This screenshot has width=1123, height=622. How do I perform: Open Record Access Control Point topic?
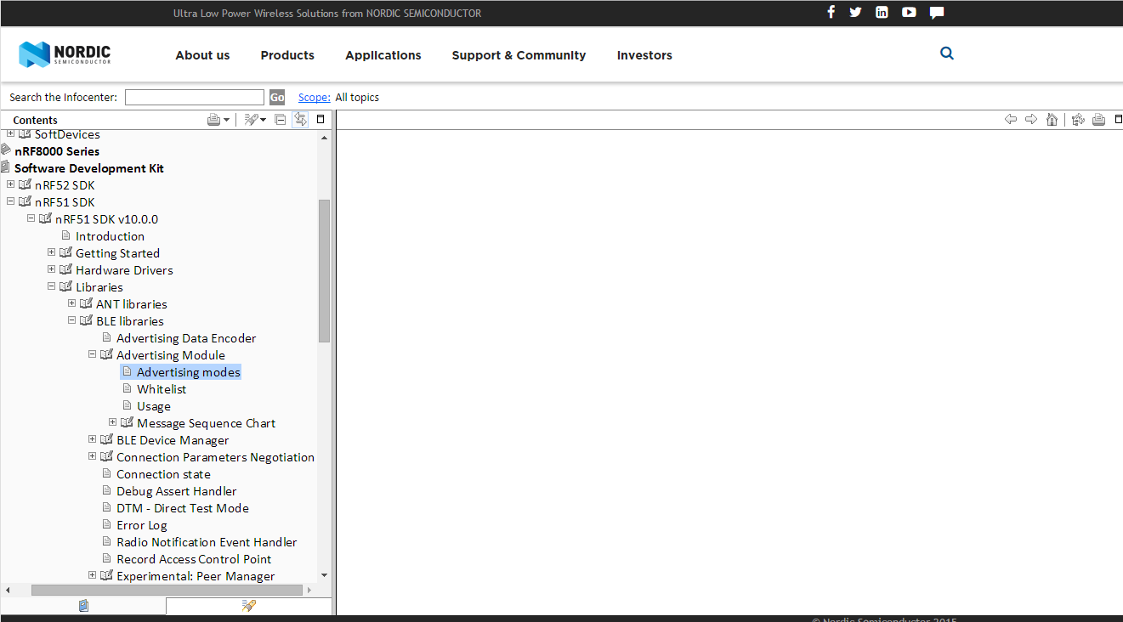click(194, 559)
